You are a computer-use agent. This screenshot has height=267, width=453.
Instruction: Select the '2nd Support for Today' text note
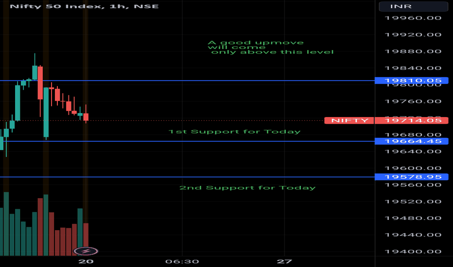247,188
